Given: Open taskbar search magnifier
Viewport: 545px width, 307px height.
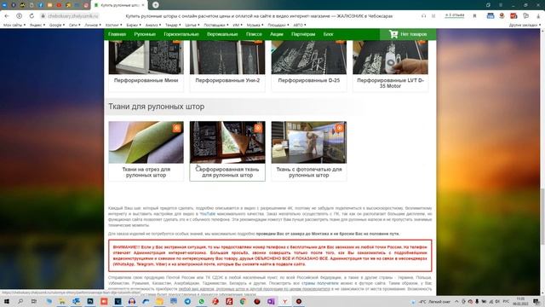Looking at the screenshot, I should (x=20, y=301).
